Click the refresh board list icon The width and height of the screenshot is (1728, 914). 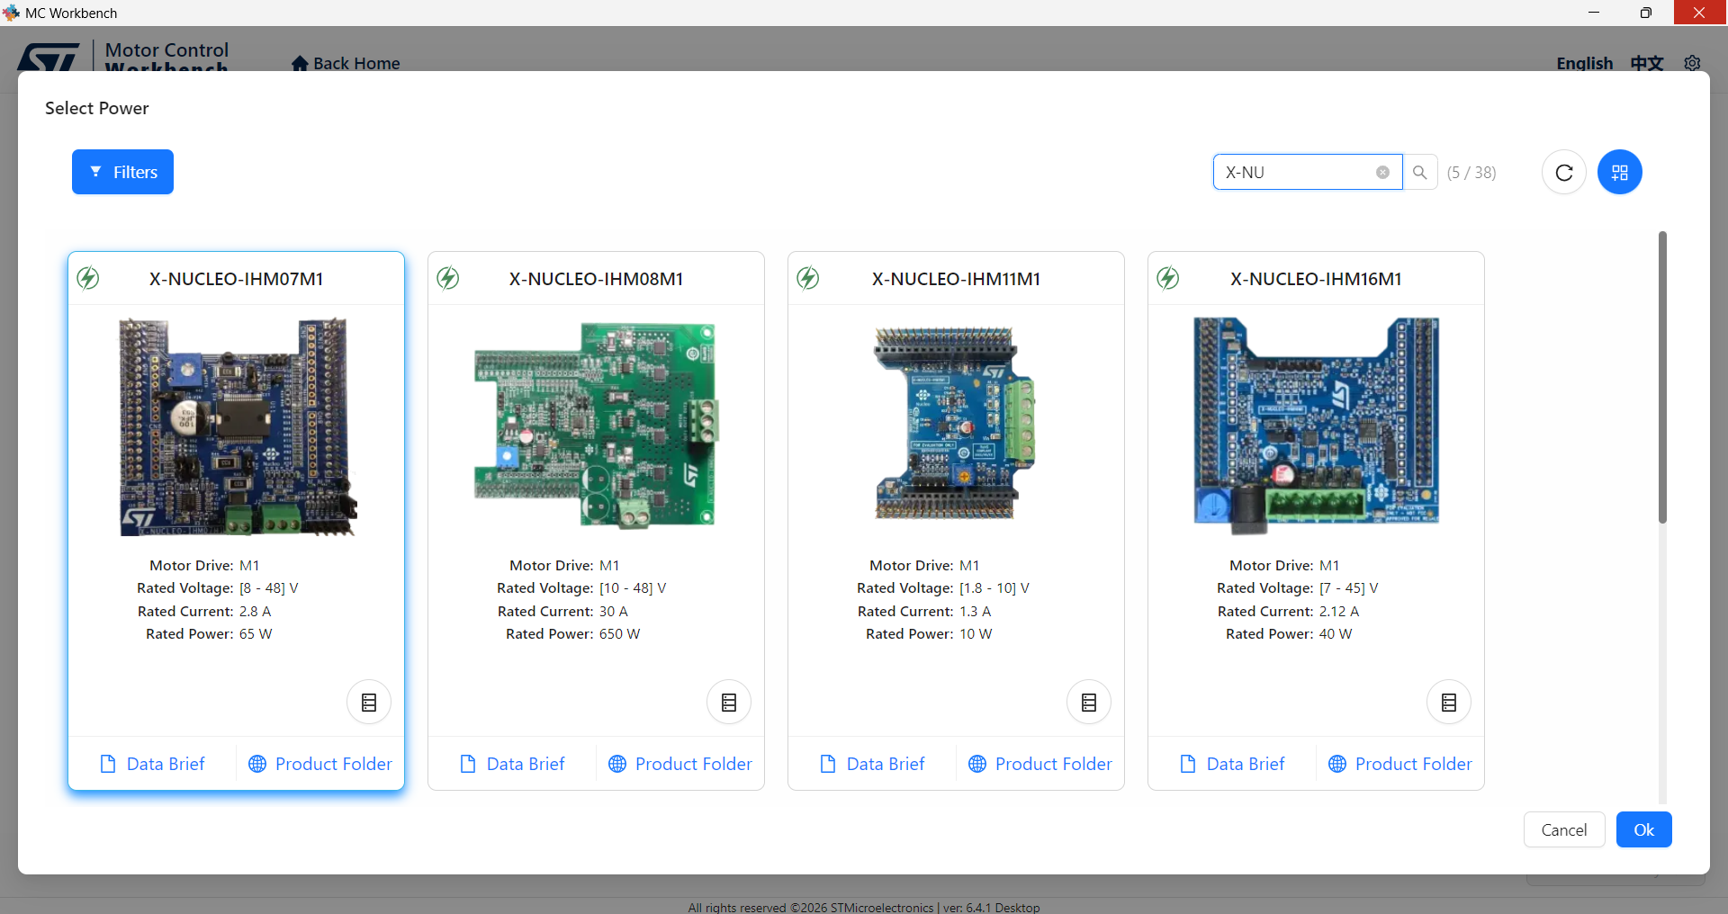(x=1564, y=172)
